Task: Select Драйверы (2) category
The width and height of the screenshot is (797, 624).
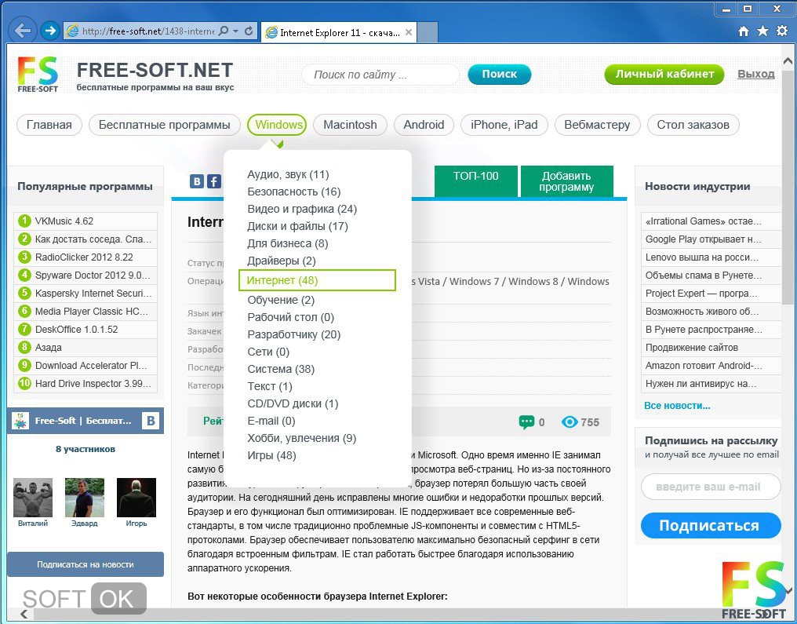Action: coord(282,261)
